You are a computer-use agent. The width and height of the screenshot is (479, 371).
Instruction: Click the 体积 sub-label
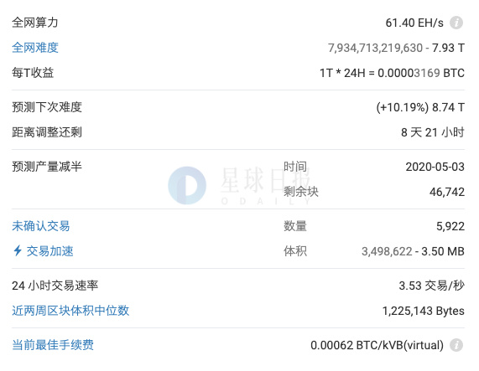coord(295,251)
